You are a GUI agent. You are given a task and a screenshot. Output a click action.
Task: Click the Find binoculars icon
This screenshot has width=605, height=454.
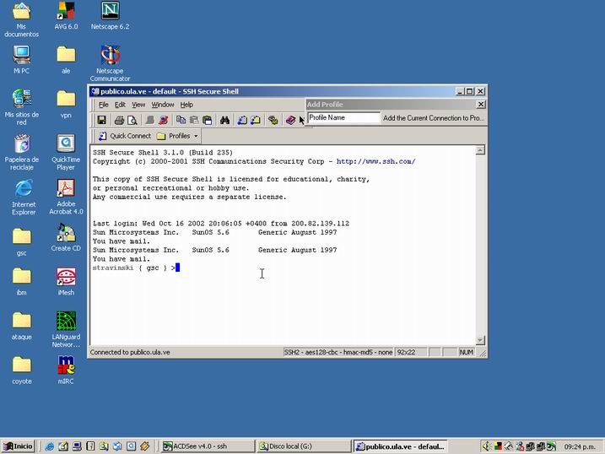pyautogui.click(x=224, y=120)
